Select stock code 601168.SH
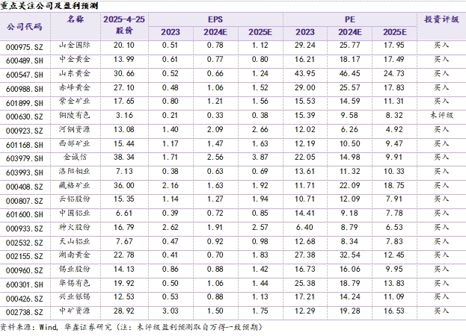This screenshot has width=466, height=336. click(25, 145)
